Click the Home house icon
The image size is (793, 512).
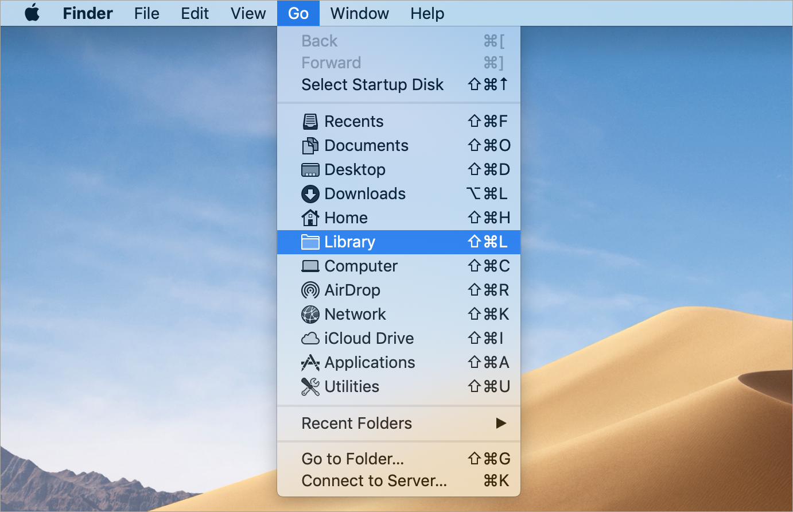[310, 218]
